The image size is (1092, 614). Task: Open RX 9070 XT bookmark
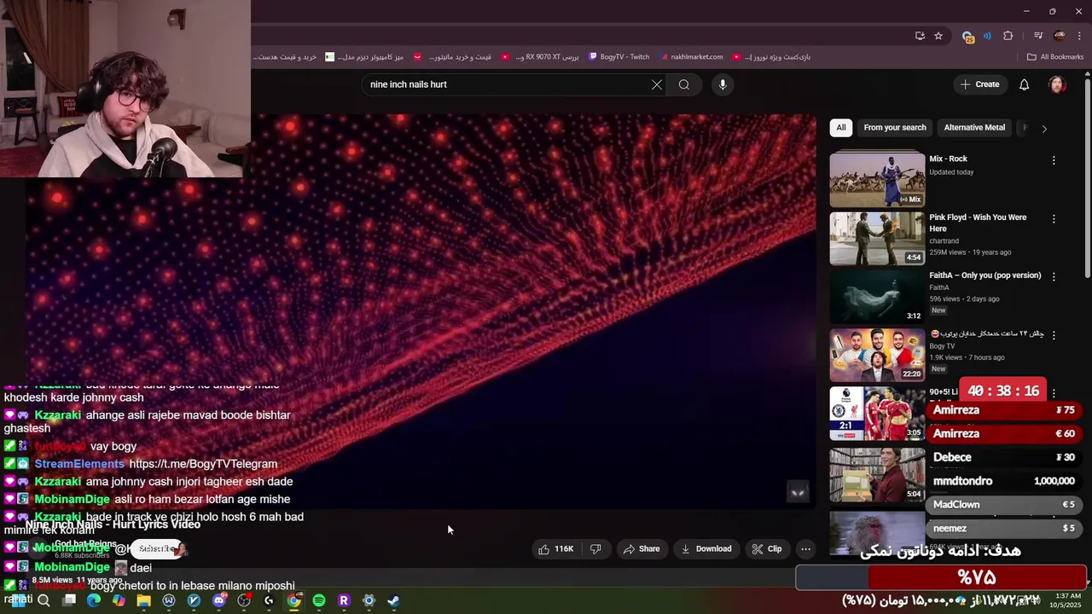[540, 57]
